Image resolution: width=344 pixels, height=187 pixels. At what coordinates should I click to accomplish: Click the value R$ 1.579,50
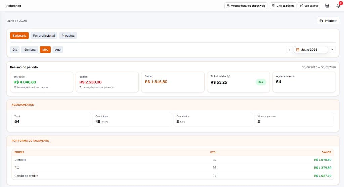(322, 160)
